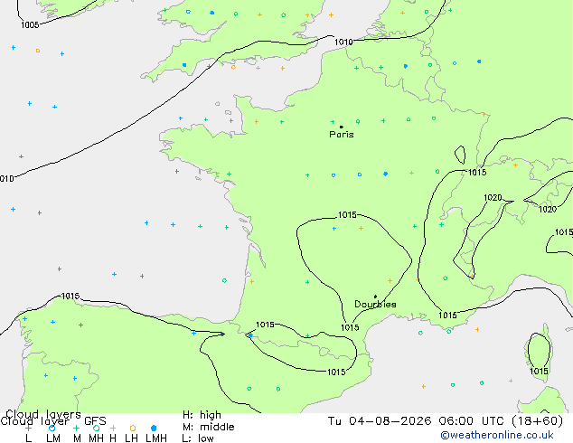Click the MH legend abbreviation
The height and width of the screenshot is (443, 573).
coord(96,438)
